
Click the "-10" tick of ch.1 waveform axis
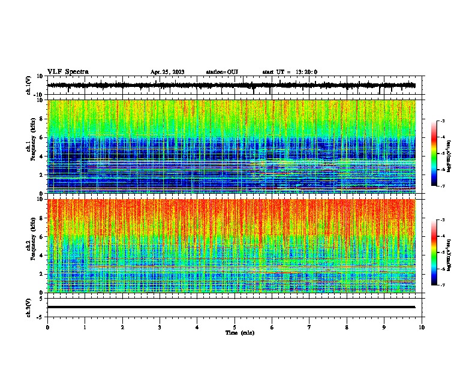[39, 95]
